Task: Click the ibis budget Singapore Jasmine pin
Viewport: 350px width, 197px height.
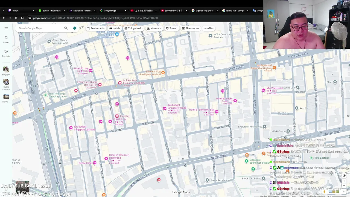Action: point(71,128)
